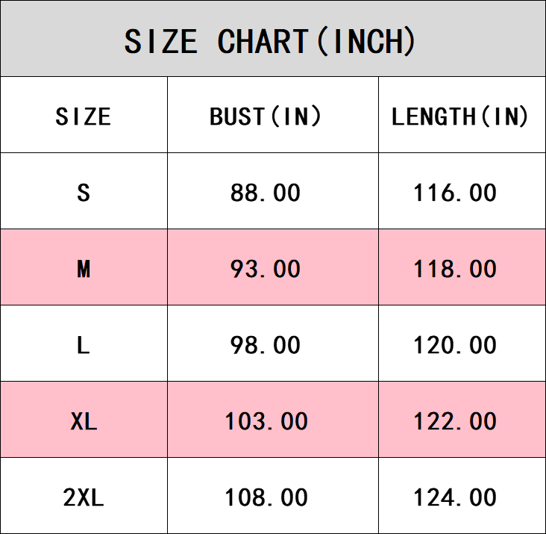Select the M size cell

pyautogui.click(x=84, y=269)
